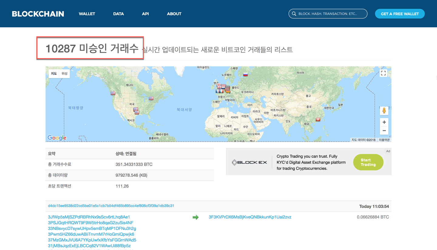Click the 초당 트랜잭션 row label
Viewport: 437px width, 250px height.
point(59,186)
